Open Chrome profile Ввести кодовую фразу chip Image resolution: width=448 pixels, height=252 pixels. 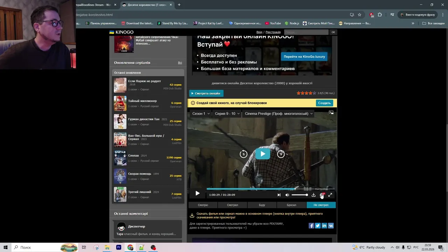pos(418,15)
